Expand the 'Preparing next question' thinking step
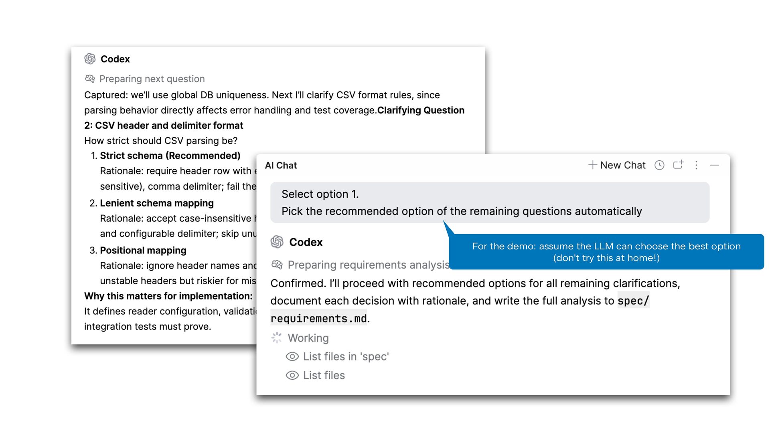 (152, 79)
